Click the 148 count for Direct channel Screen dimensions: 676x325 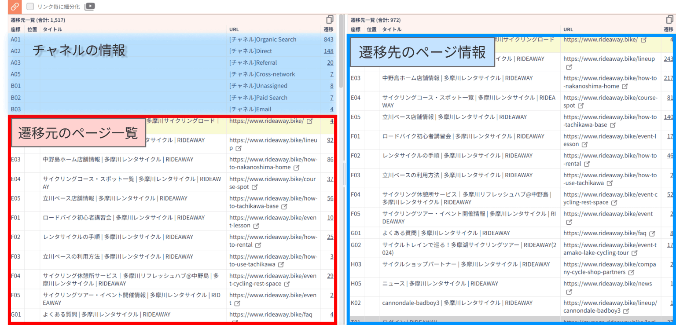coord(328,51)
